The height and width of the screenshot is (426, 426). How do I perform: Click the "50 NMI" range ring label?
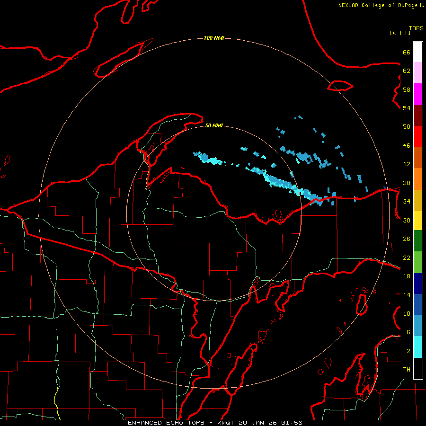pyautogui.click(x=214, y=125)
